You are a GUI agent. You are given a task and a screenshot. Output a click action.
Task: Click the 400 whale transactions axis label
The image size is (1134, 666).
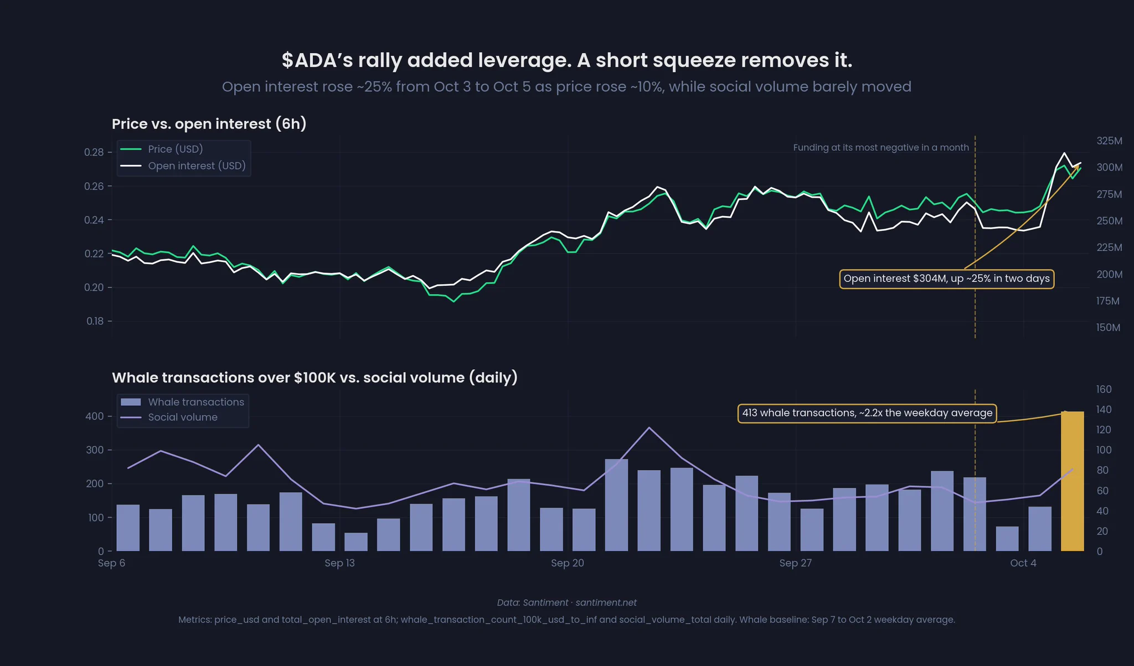point(95,416)
